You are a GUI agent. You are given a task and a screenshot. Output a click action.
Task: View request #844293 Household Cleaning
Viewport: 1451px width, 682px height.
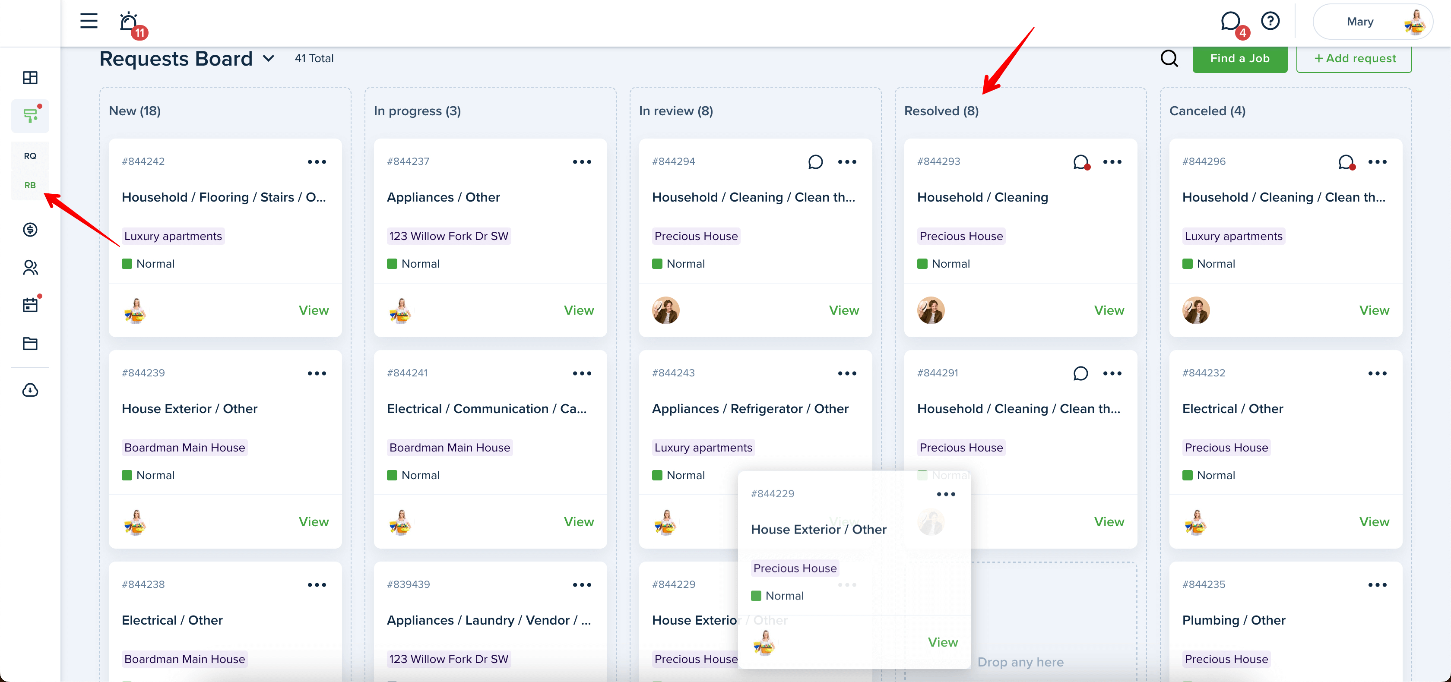(1109, 310)
